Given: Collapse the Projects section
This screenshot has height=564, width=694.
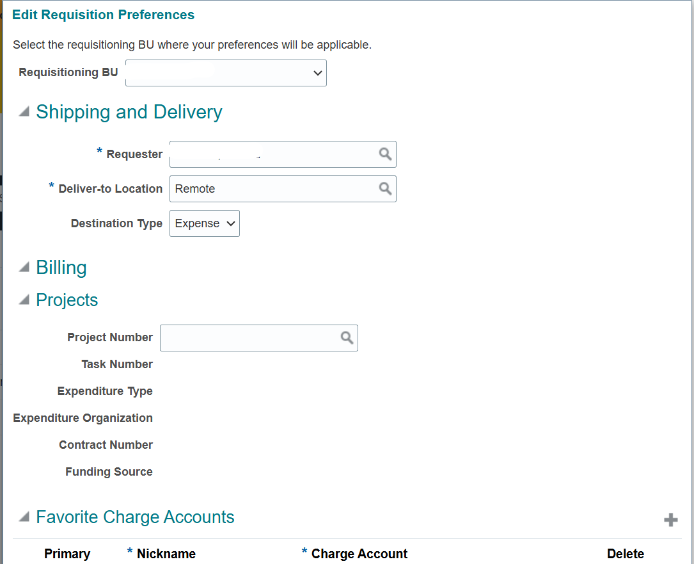Looking at the screenshot, I should pyautogui.click(x=24, y=300).
